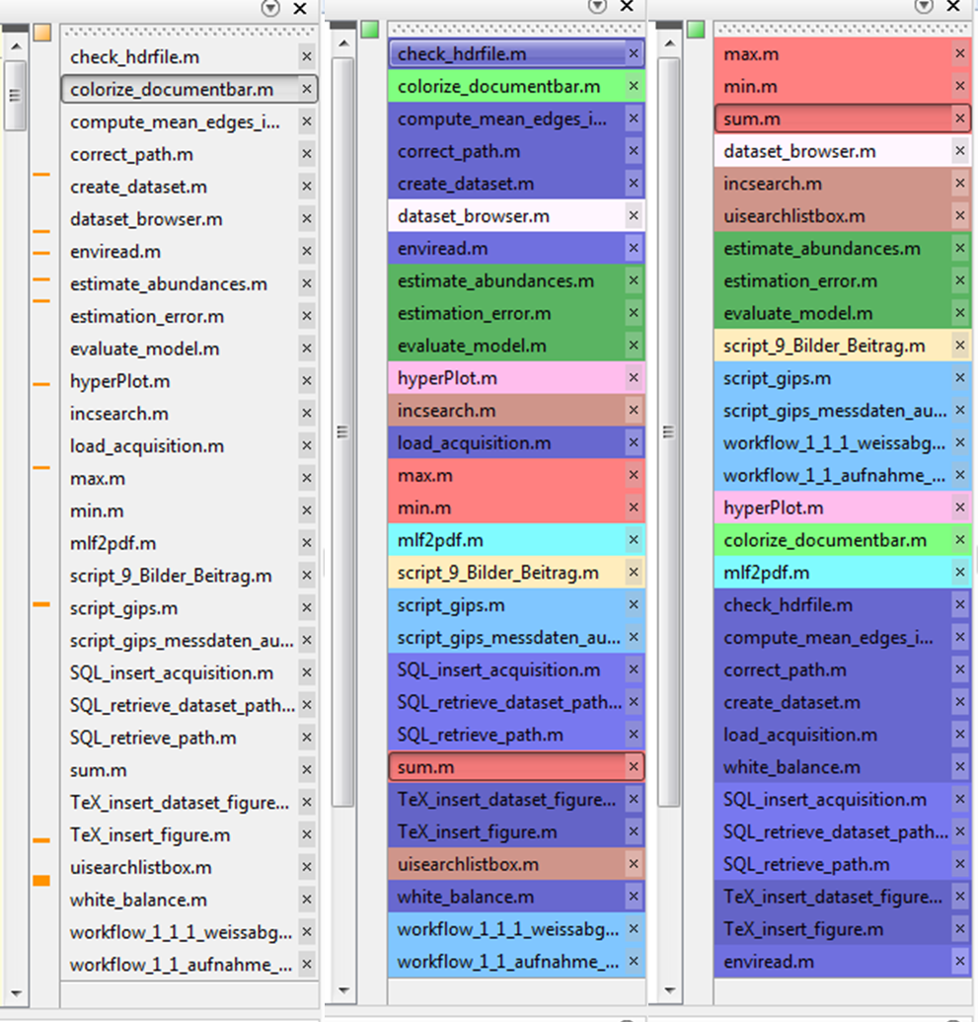Screen dimensions: 978x1022
Task: Open the document bar dropdown arrow in middle panel
Action: (x=597, y=6)
